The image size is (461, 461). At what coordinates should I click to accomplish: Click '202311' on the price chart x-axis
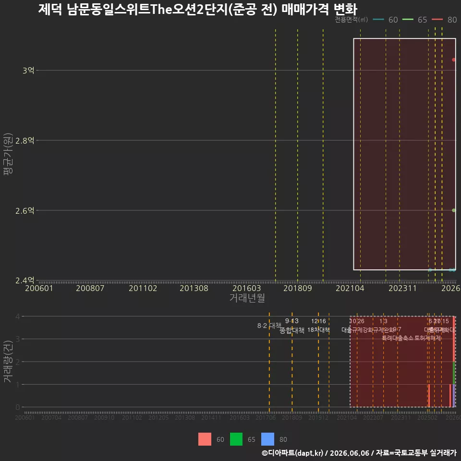point(402,288)
